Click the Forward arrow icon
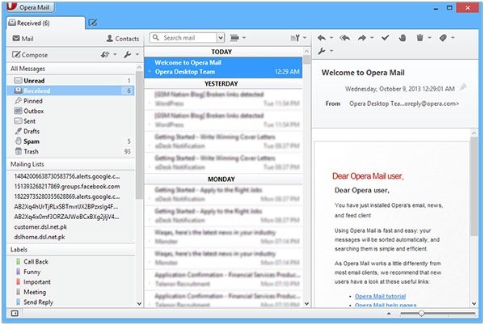The image size is (485, 325). pyautogui.click(x=361, y=38)
